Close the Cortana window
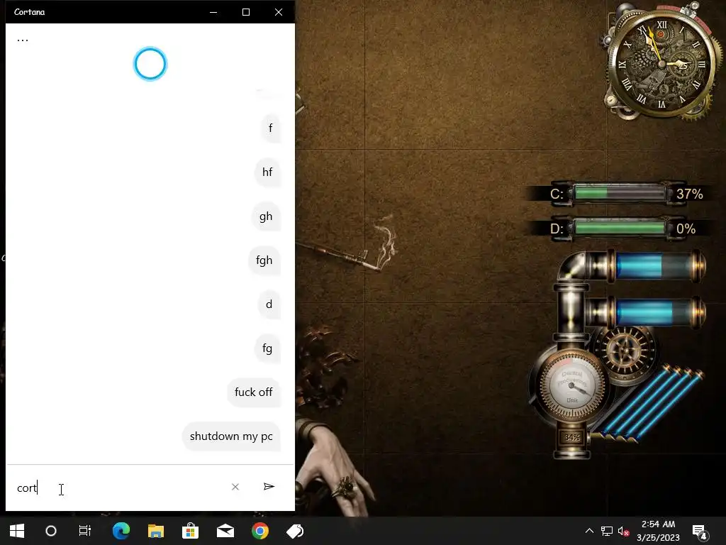The width and height of the screenshot is (726, 545). click(278, 12)
